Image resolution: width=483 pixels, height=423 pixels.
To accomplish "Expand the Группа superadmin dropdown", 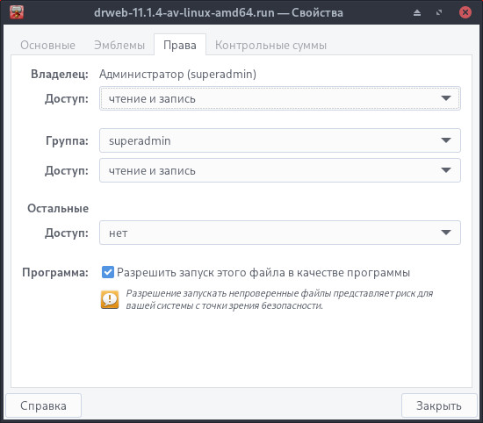I will click(x=279, y=140).
